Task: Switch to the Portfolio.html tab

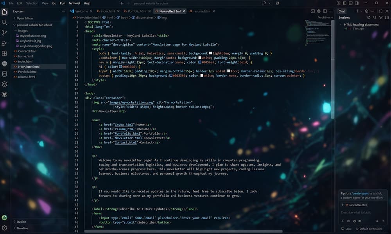Action: coord(137,11)
